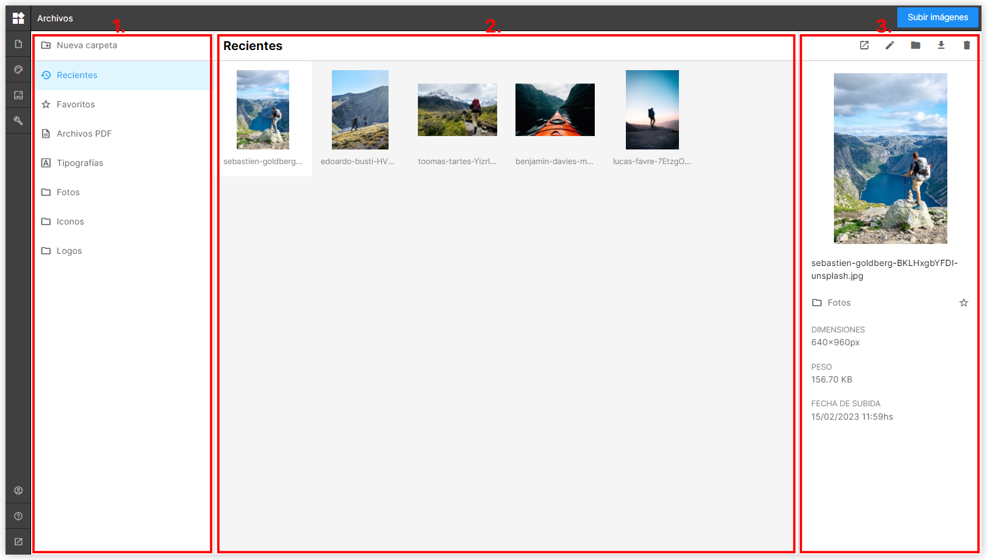Open user account icon in sidebar
The image size is (987, 560).
(18, 490)
